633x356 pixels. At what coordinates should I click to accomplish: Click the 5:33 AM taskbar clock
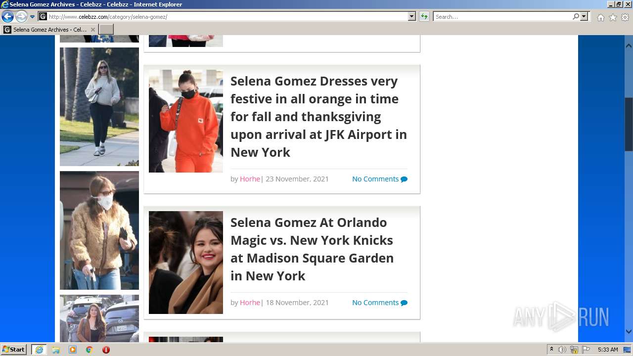tap(608, 350)
